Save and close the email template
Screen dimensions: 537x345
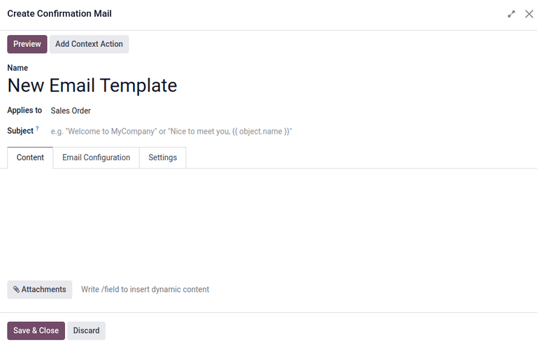(36, 331)
